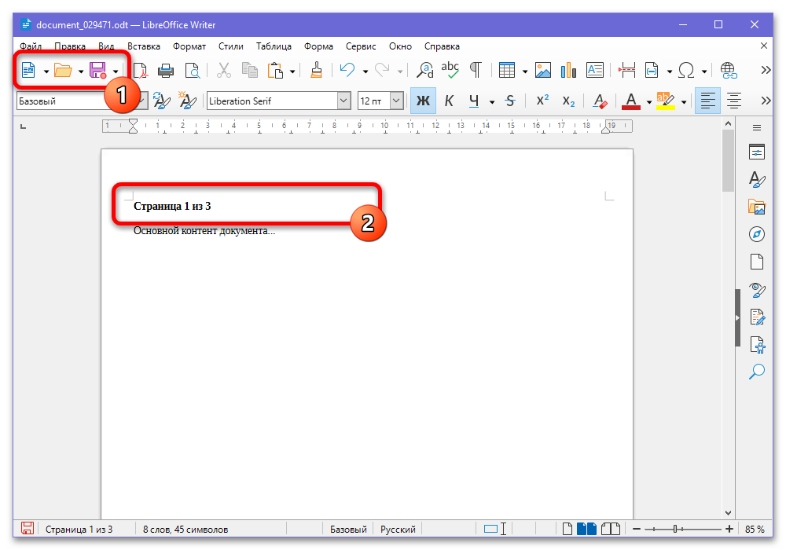Click the Print document icon
Screen dimensions: 786x550
click(x=165, y=71)
